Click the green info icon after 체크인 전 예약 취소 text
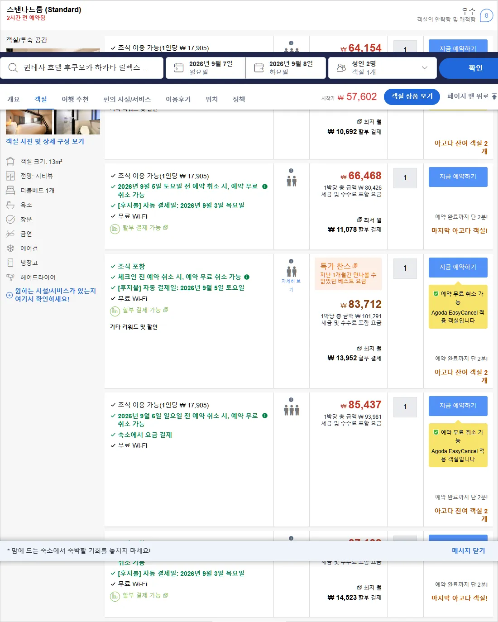 tap(247, 277)
